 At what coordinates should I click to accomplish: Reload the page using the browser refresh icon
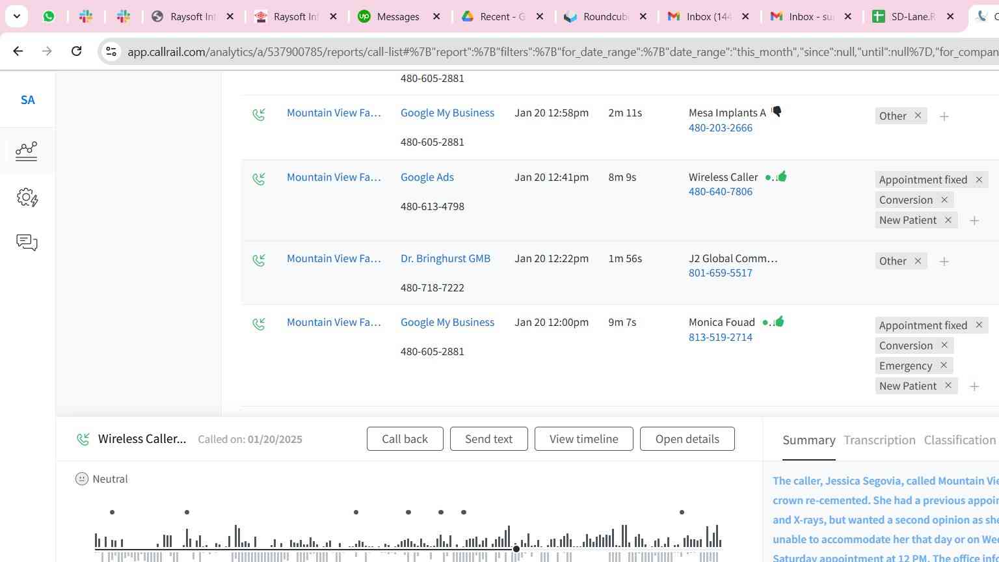(76, 51)
